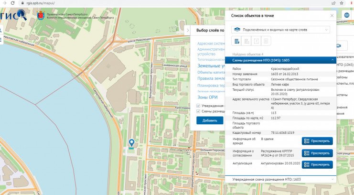This screenshot has width=354, height=195.
Task: Open the 'Подключённых и видимых на карте слоёв' dropdown
Action: coord(280,30)
